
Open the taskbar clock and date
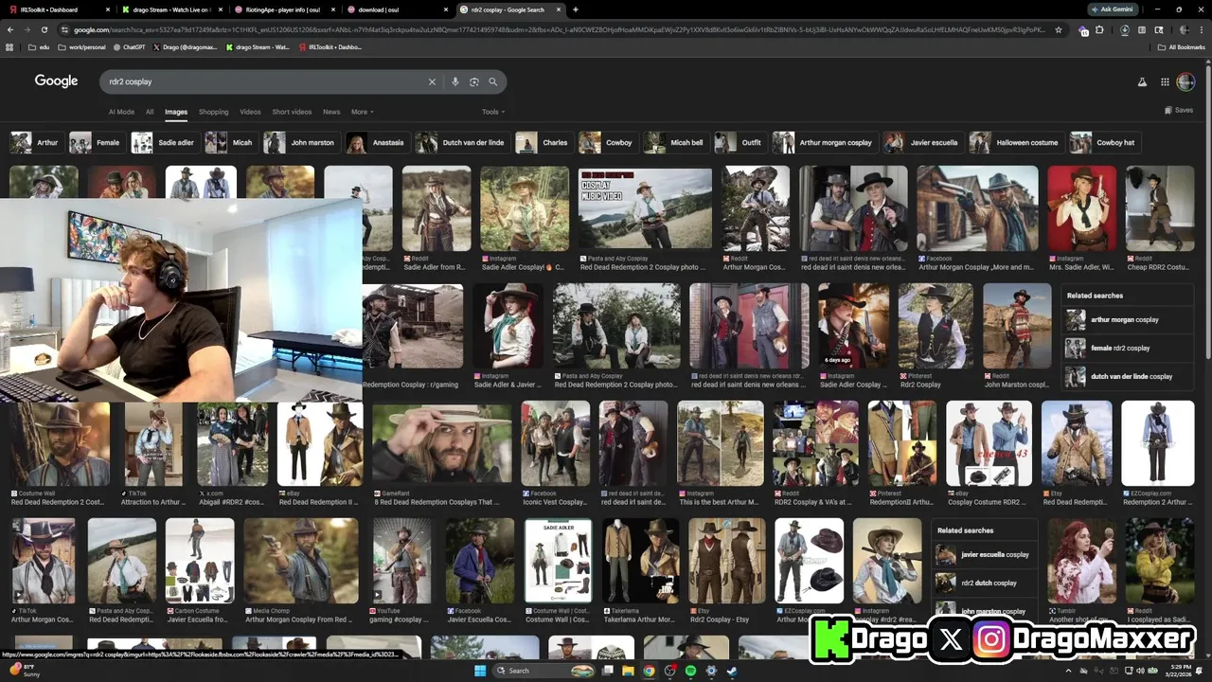1178,671
